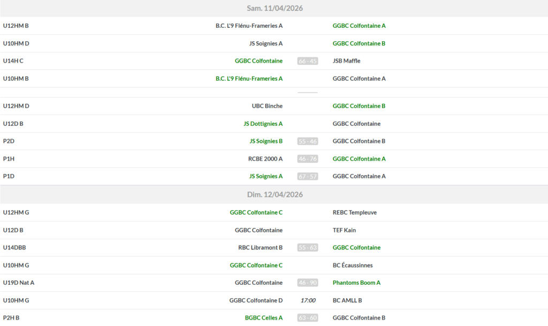Open the 67 - 57 match result
This screenshot has width=548, height=326.
[x=308, y=177]
